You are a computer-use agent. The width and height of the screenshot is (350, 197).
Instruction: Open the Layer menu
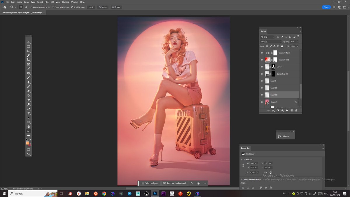[27, 2]
